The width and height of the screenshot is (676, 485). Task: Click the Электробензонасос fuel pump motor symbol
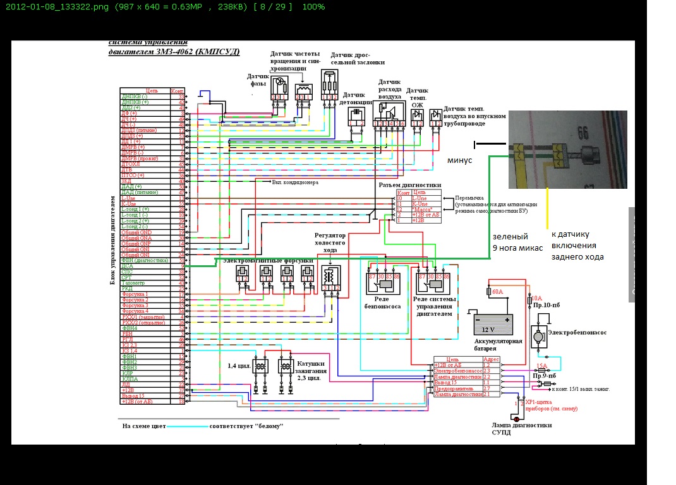click(538, 337)
